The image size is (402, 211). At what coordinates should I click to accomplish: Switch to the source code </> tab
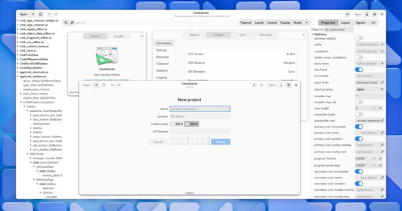373,23
